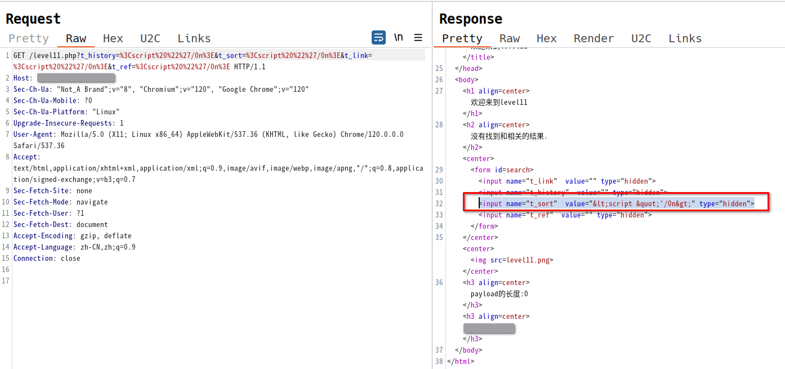Screen dimensions: 785x369
Task: Click the Connection: close header line
Action: (47, 259)
